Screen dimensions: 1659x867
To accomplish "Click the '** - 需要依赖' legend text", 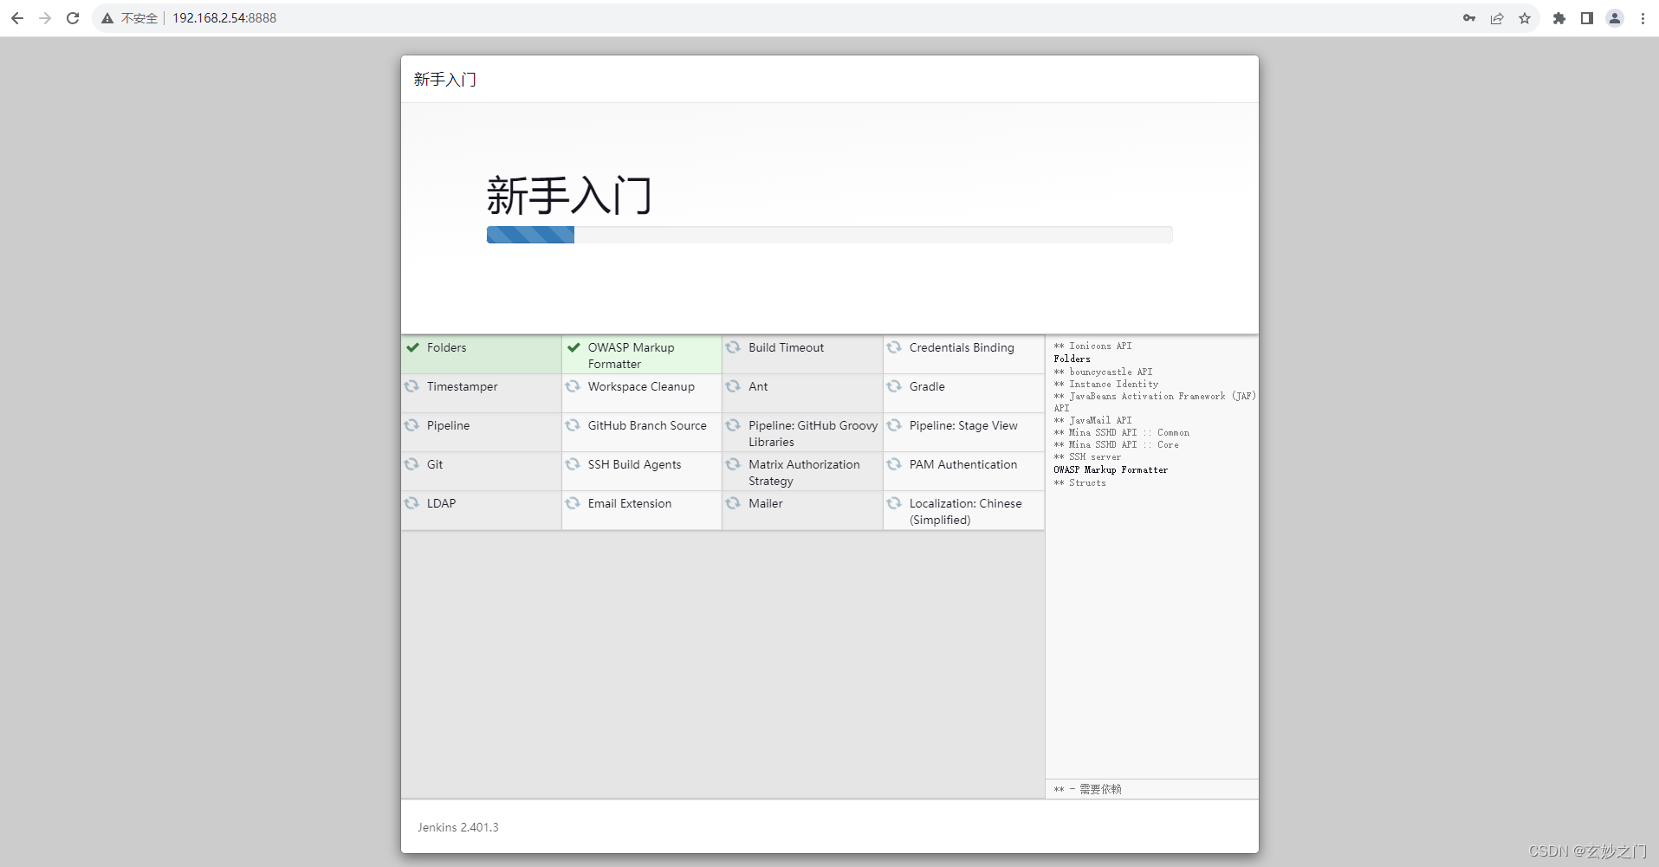I will tap(1087, 789).
